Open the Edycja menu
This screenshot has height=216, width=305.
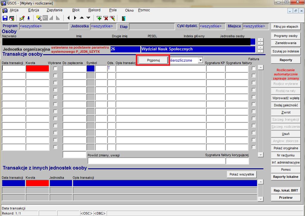(x=33, y=10)
